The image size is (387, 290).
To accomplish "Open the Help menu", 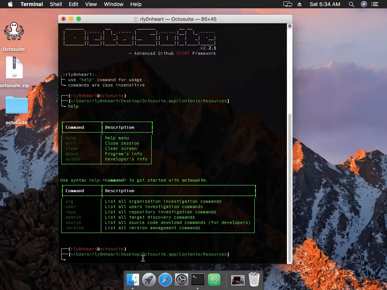I will pos(136,4).
